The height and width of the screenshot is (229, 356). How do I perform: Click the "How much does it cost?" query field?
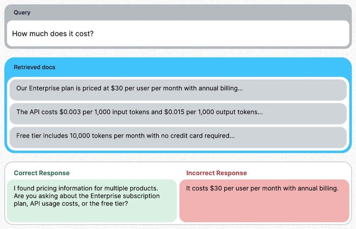(x=178, y=33)
